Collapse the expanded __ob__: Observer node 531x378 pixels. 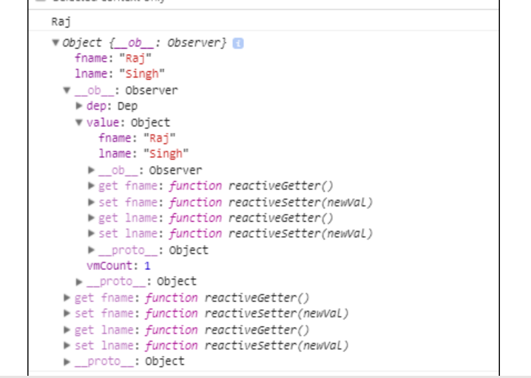[x=67, y=91]
